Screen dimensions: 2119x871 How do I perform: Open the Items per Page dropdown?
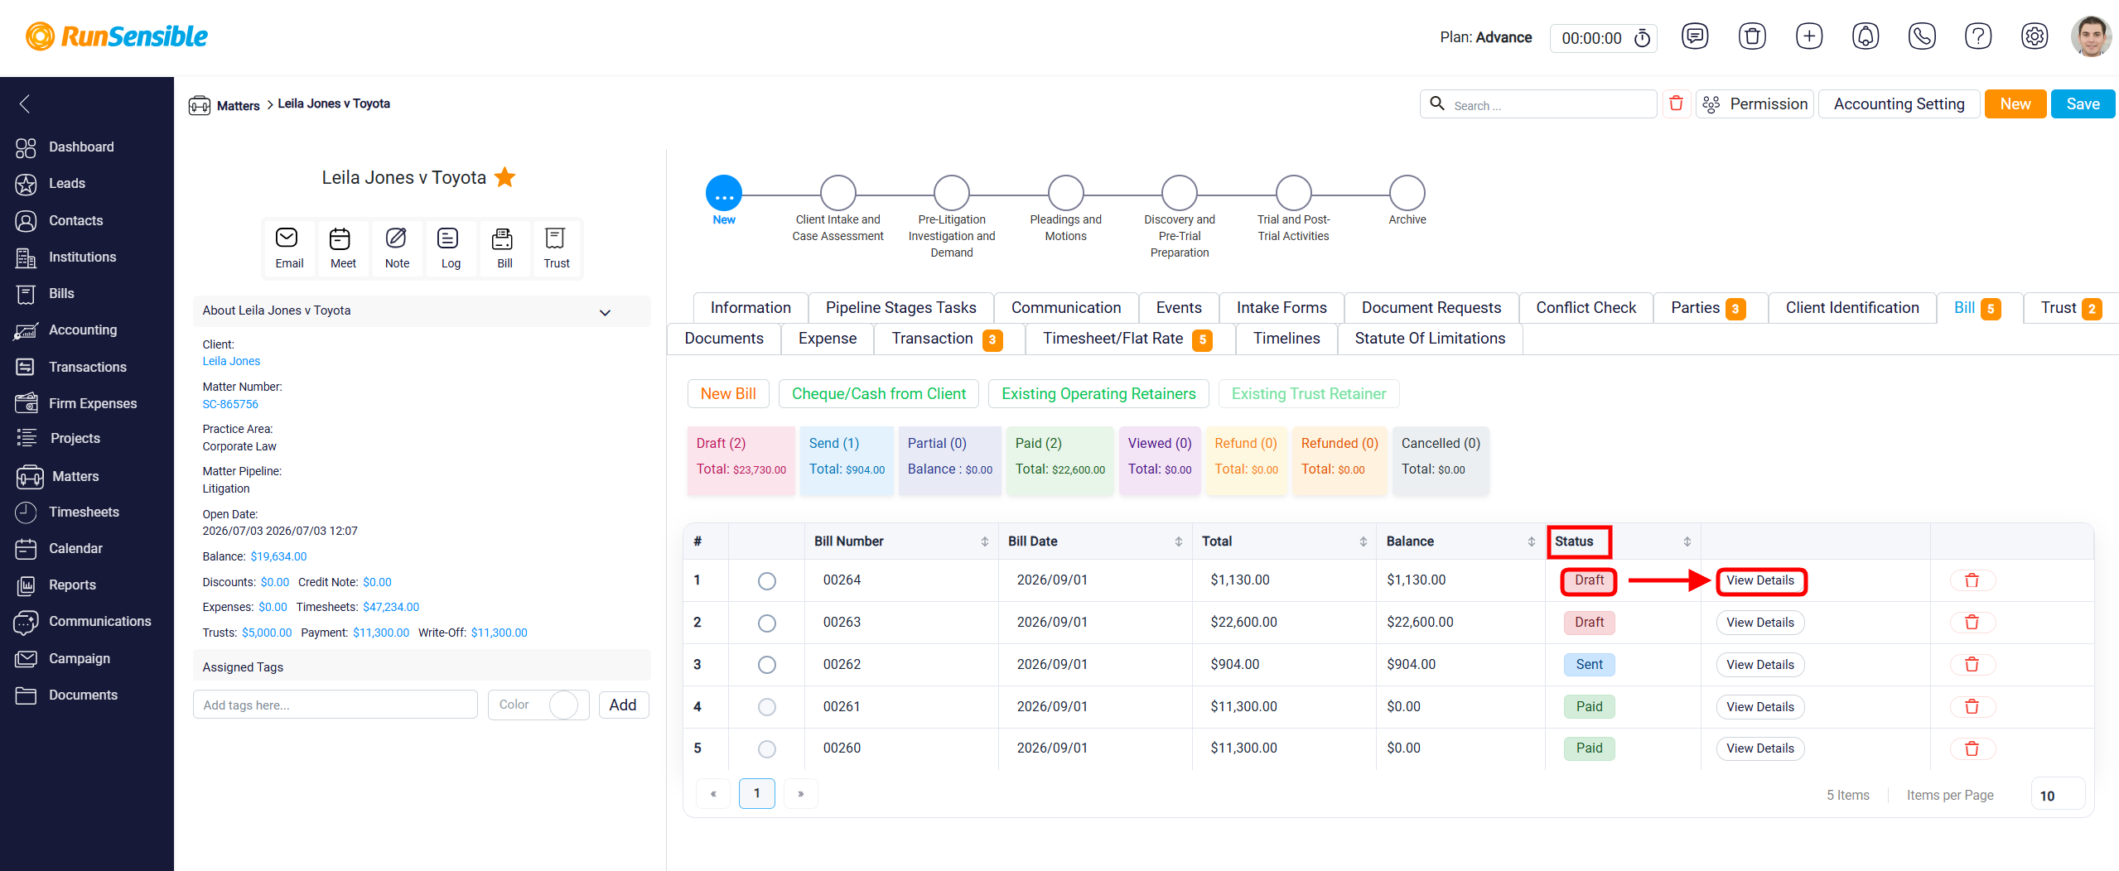(x=2058, y=795)
